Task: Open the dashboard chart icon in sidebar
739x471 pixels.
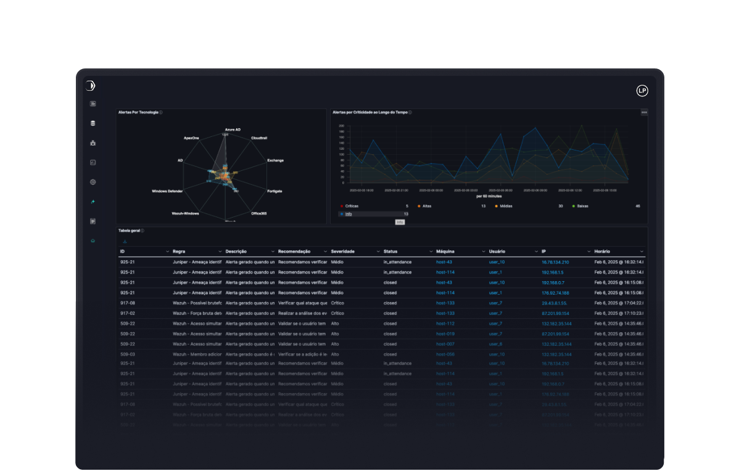Action: (x=93, y=104)
